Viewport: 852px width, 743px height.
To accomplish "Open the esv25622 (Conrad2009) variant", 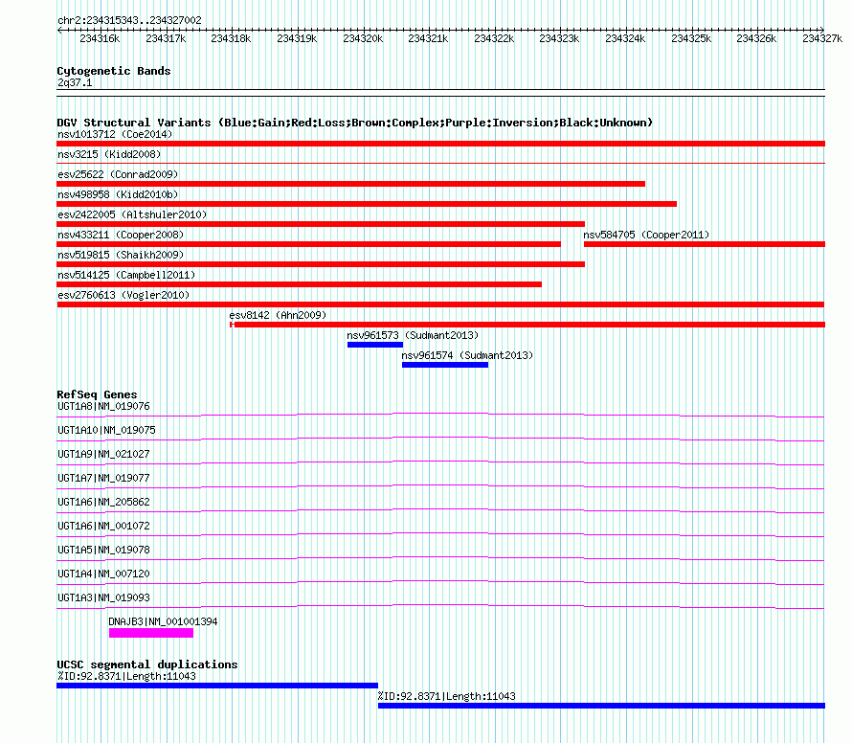I will pos(118,174).
